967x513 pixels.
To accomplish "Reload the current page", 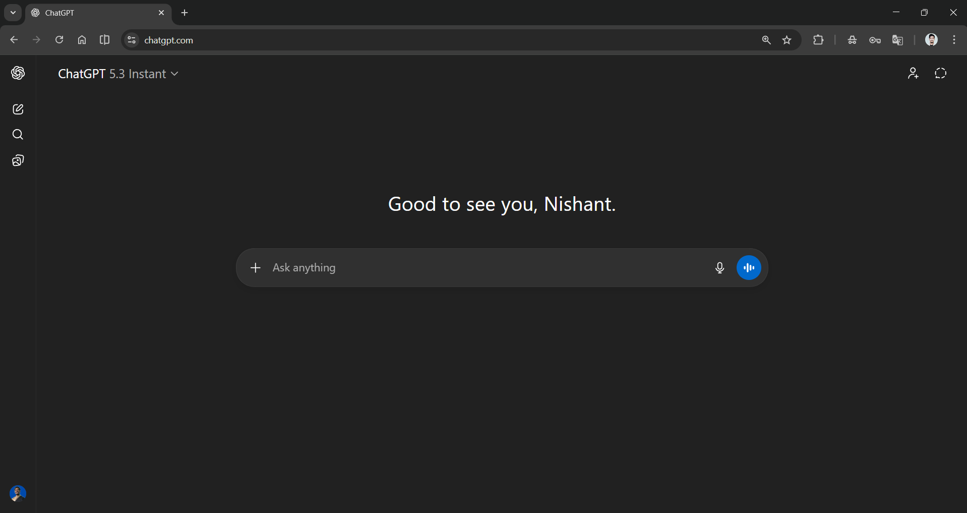I will (x=59, y=40).
